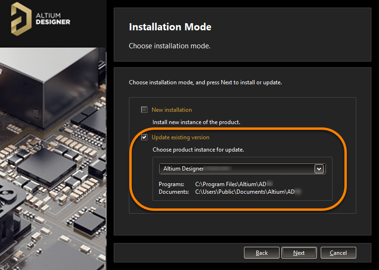Screen dimensions: 379x270
Task: Click the ALTIUM DESIGNER wordmark text
Action: click(x=53, y=19)
